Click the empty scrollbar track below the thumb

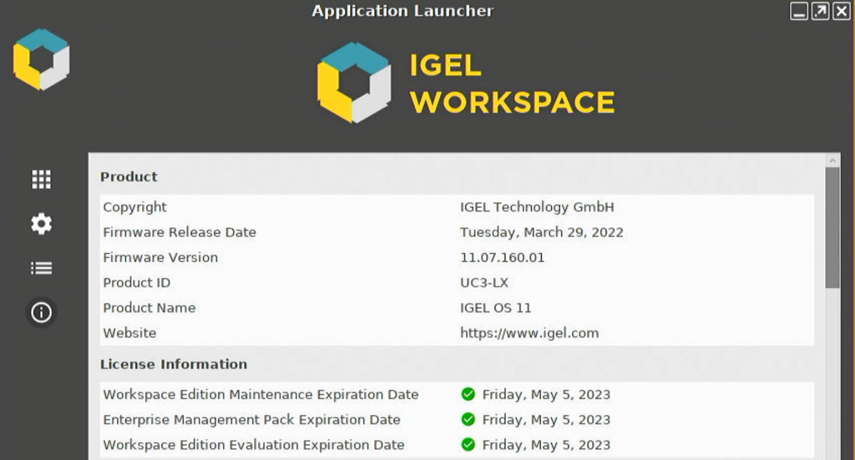point(833,374)
